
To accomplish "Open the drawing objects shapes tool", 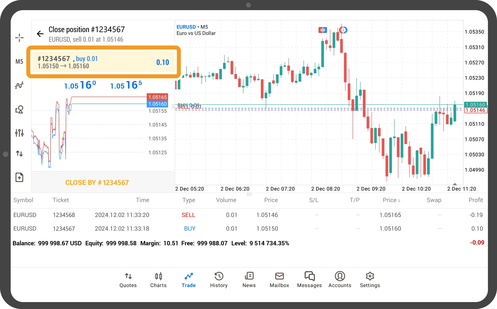I will point(19,109).
